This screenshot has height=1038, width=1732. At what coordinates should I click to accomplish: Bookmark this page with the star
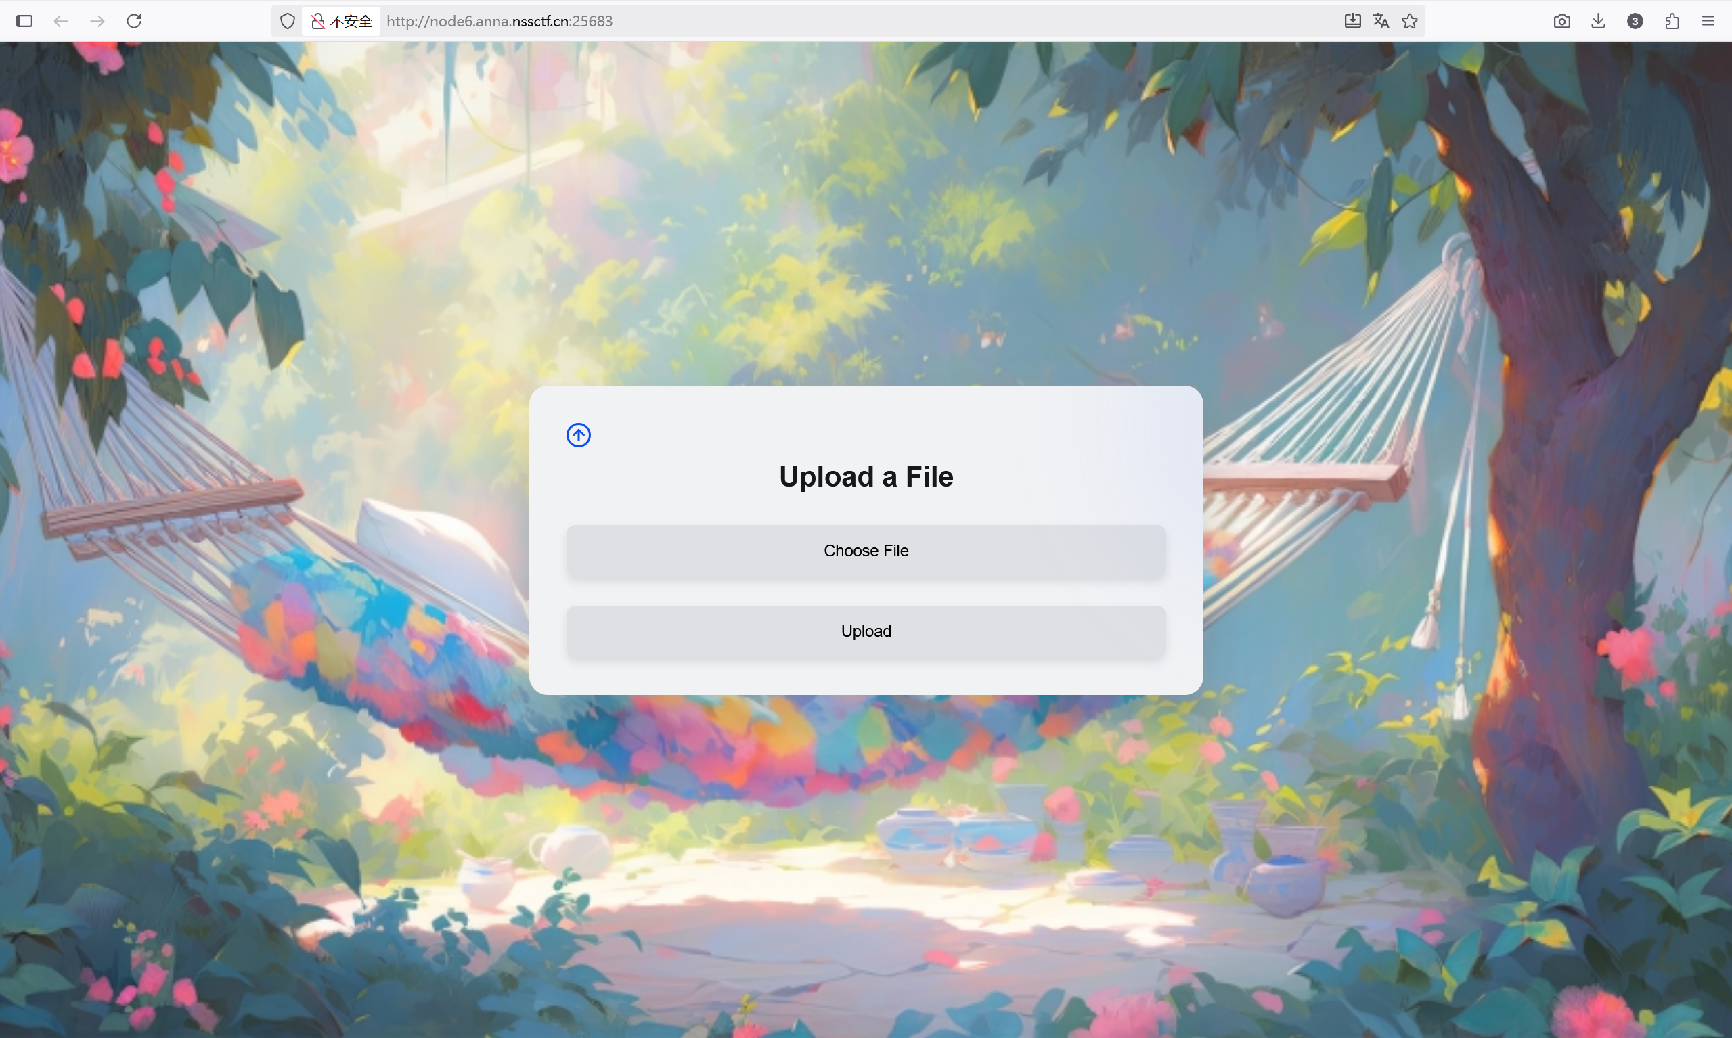1410,21
